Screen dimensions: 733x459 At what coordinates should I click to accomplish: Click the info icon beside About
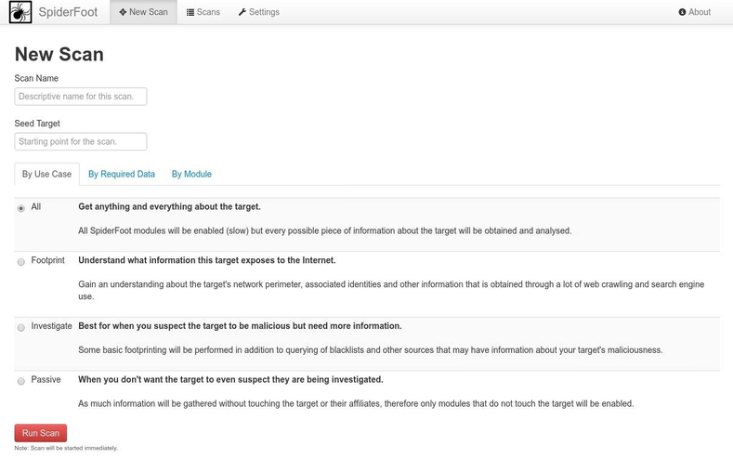click(682, 12)
